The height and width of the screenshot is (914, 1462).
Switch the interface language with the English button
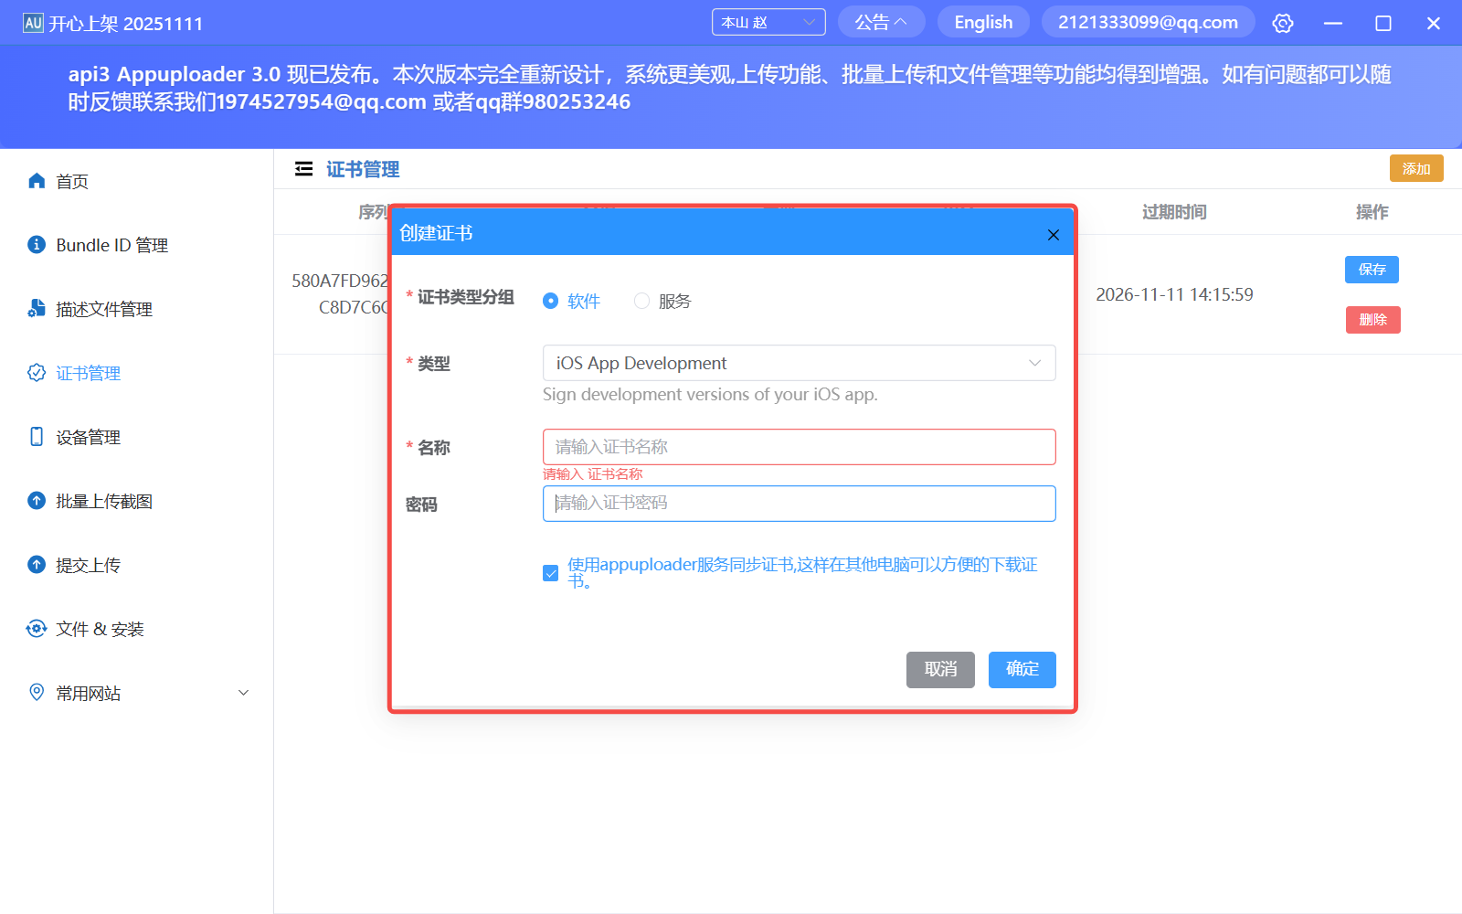tap(982, 21)
